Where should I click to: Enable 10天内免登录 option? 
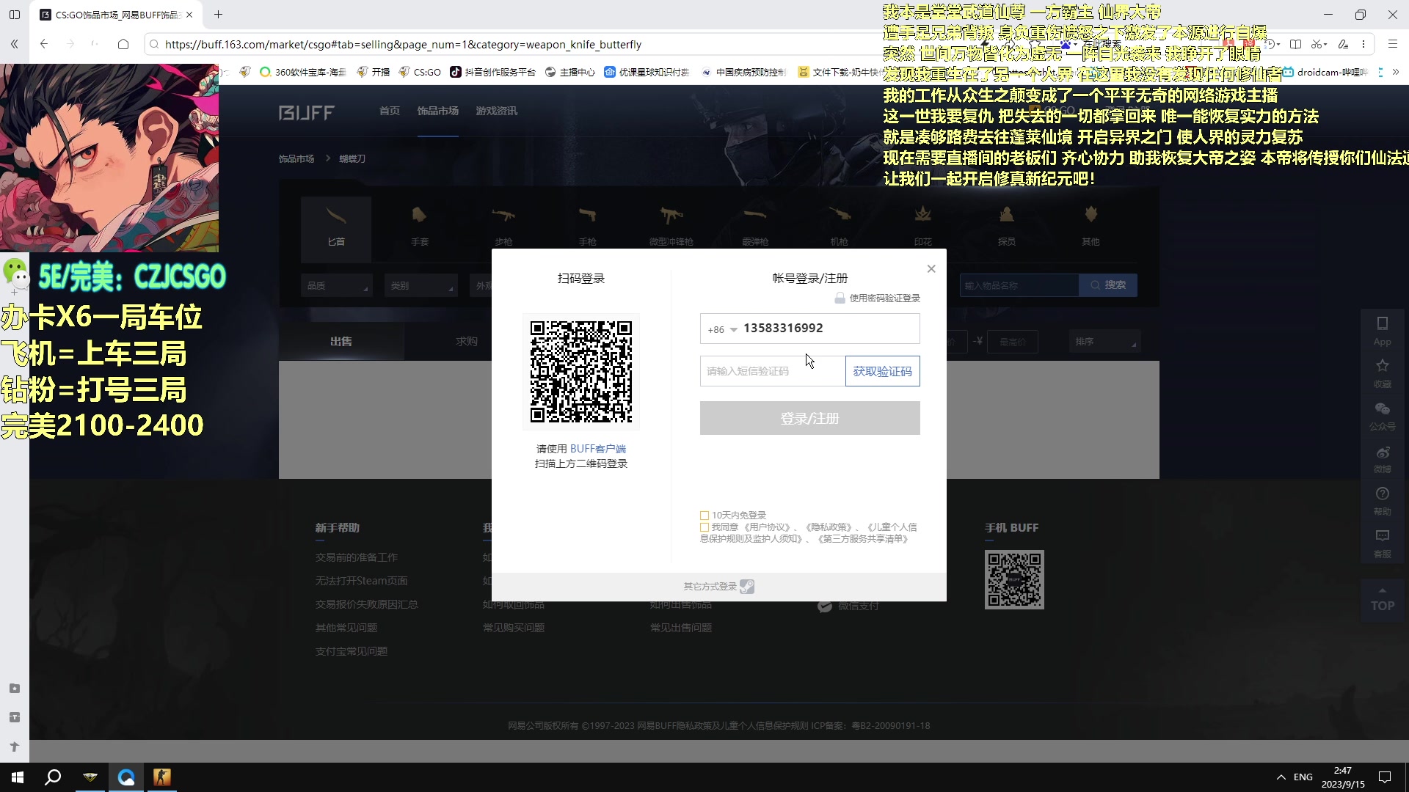(705, 515)
